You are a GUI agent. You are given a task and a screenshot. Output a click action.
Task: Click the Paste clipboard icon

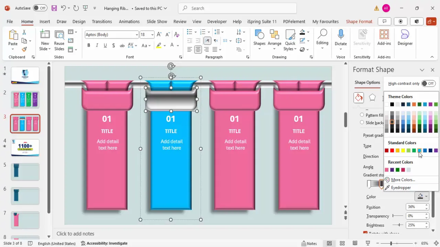(x=13, y=36)
